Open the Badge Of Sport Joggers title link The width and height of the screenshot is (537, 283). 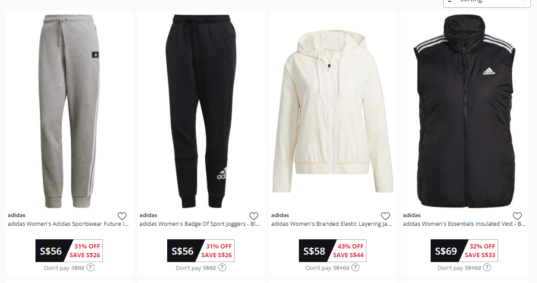click(x=200, y=224)
